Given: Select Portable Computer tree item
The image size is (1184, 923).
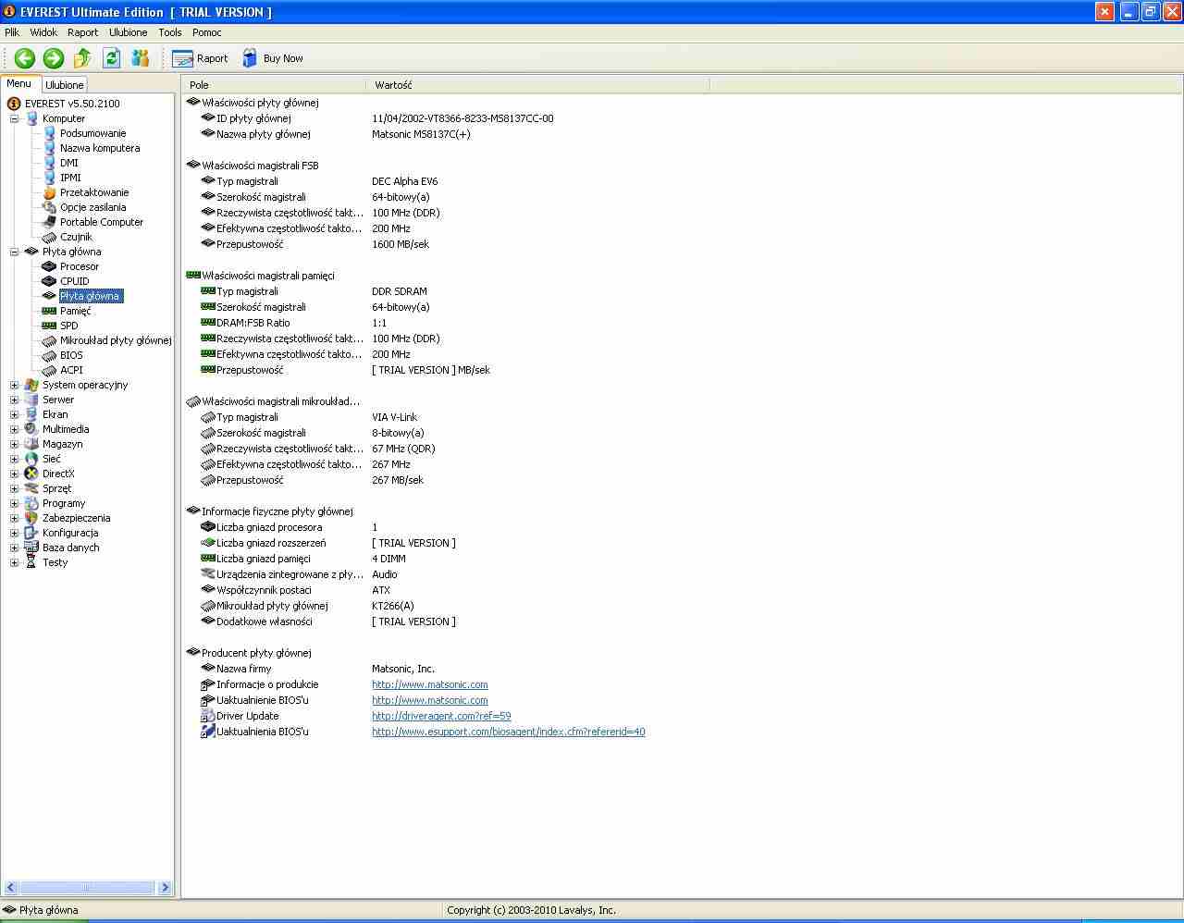Looking at the screenshot, I should pos(102,222).
